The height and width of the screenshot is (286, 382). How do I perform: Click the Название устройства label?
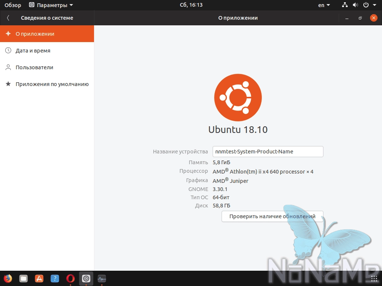click(180, 152)
